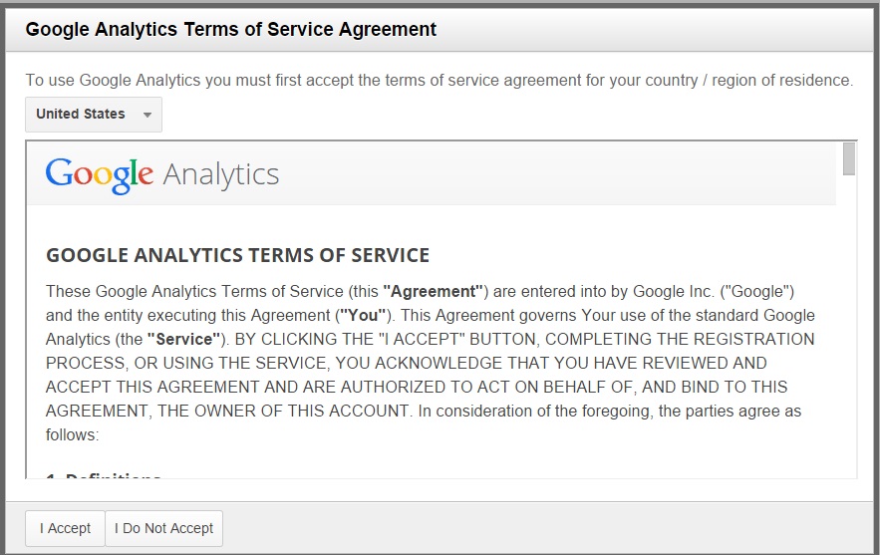
Task: Click the bold "You" term in paragraph
Action: click(x=363, y=316)
